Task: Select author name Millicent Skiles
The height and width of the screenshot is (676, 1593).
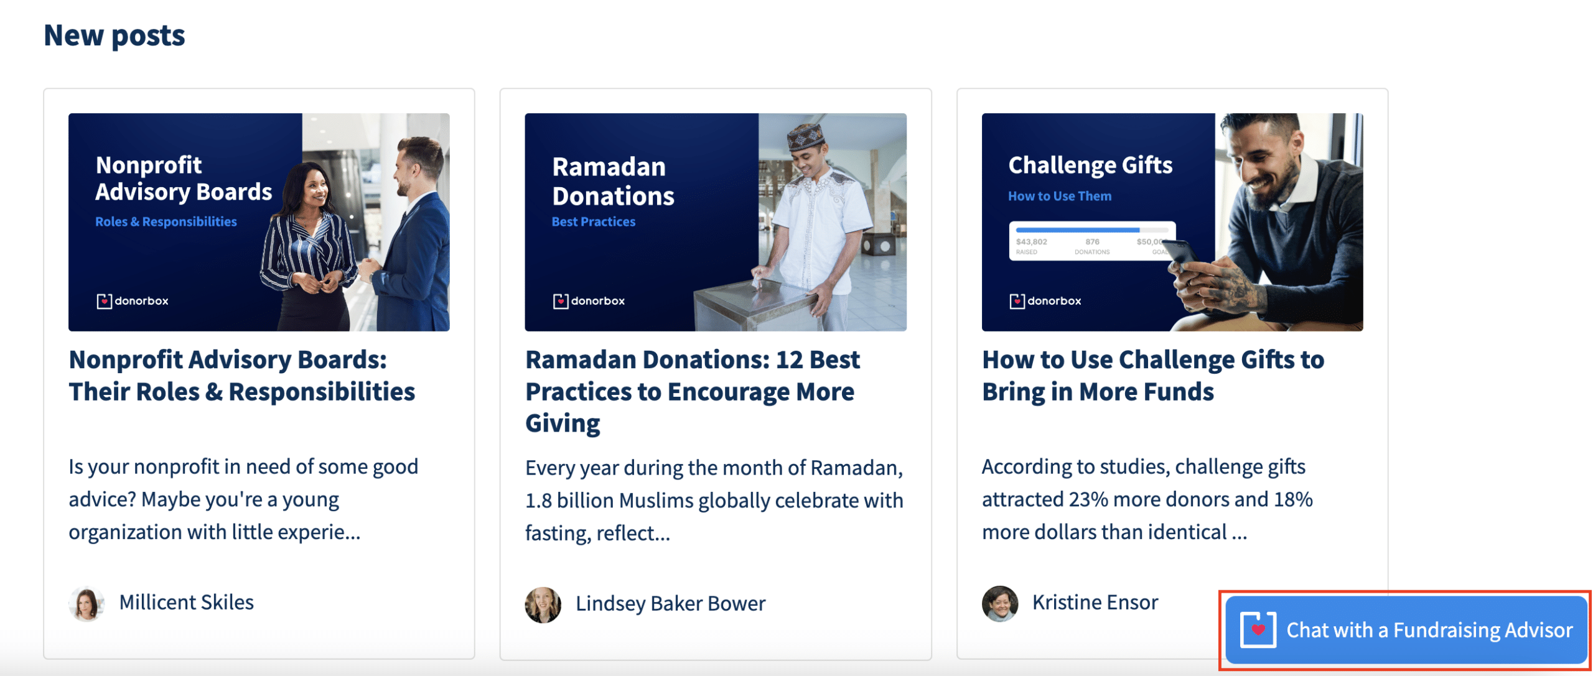Action: (x=186, y=602)
